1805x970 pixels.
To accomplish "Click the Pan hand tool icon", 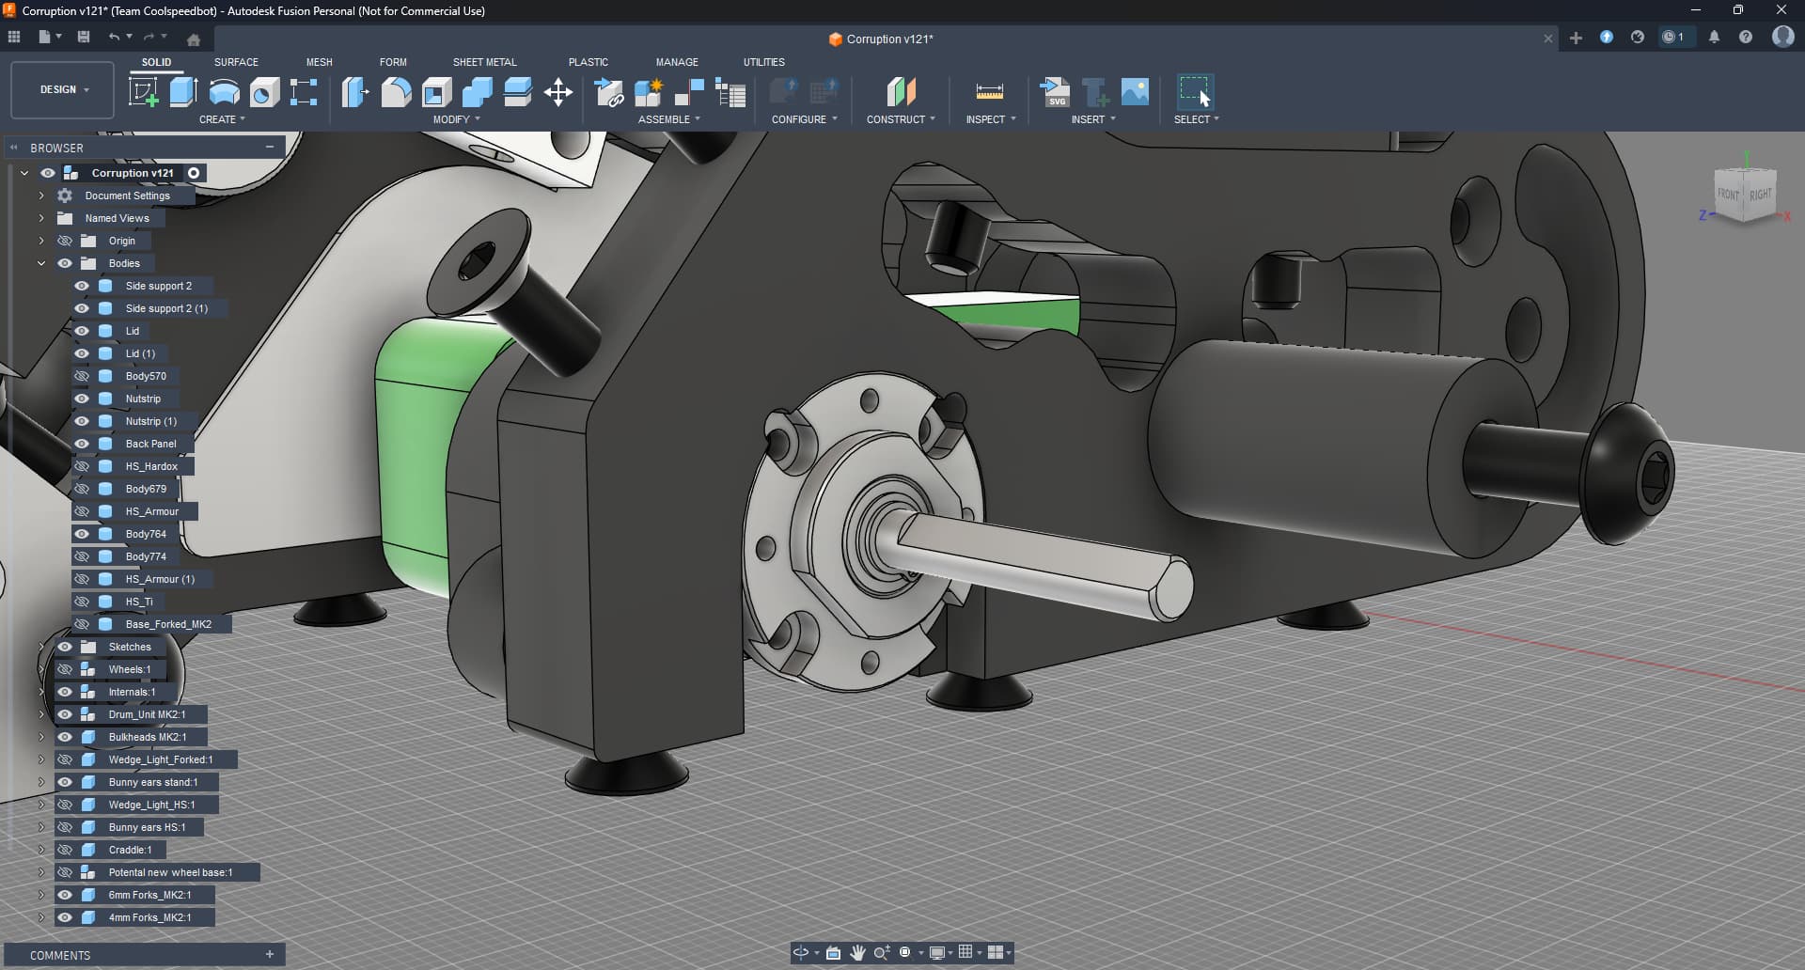I will pyautogui.click(x=857, y=952).
